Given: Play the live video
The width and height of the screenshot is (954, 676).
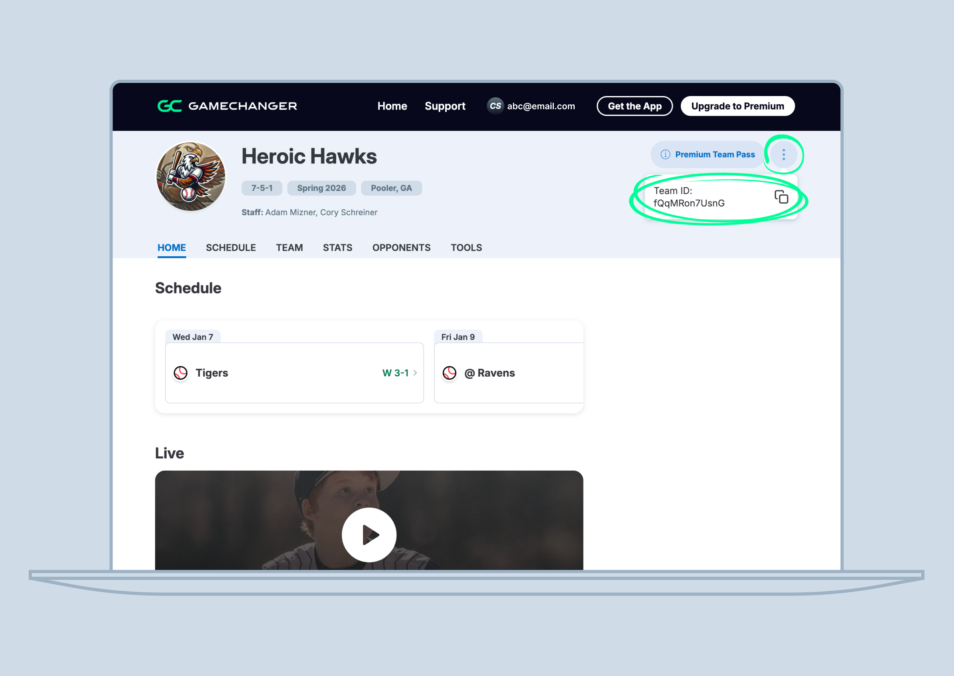Looking at the screenshot, I should pyautogui.click(x=369, y=535).
